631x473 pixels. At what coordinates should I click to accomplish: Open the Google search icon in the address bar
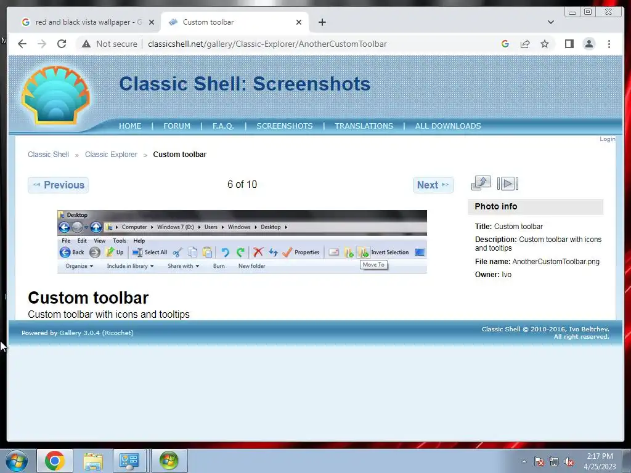click(x=505, y=44)
